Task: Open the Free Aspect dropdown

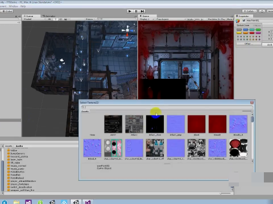Action: coord(171,19)
